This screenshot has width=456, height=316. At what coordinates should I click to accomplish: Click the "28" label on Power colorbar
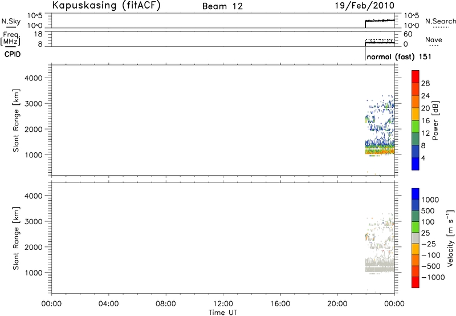pyautogui.click(x=425, y=83)
